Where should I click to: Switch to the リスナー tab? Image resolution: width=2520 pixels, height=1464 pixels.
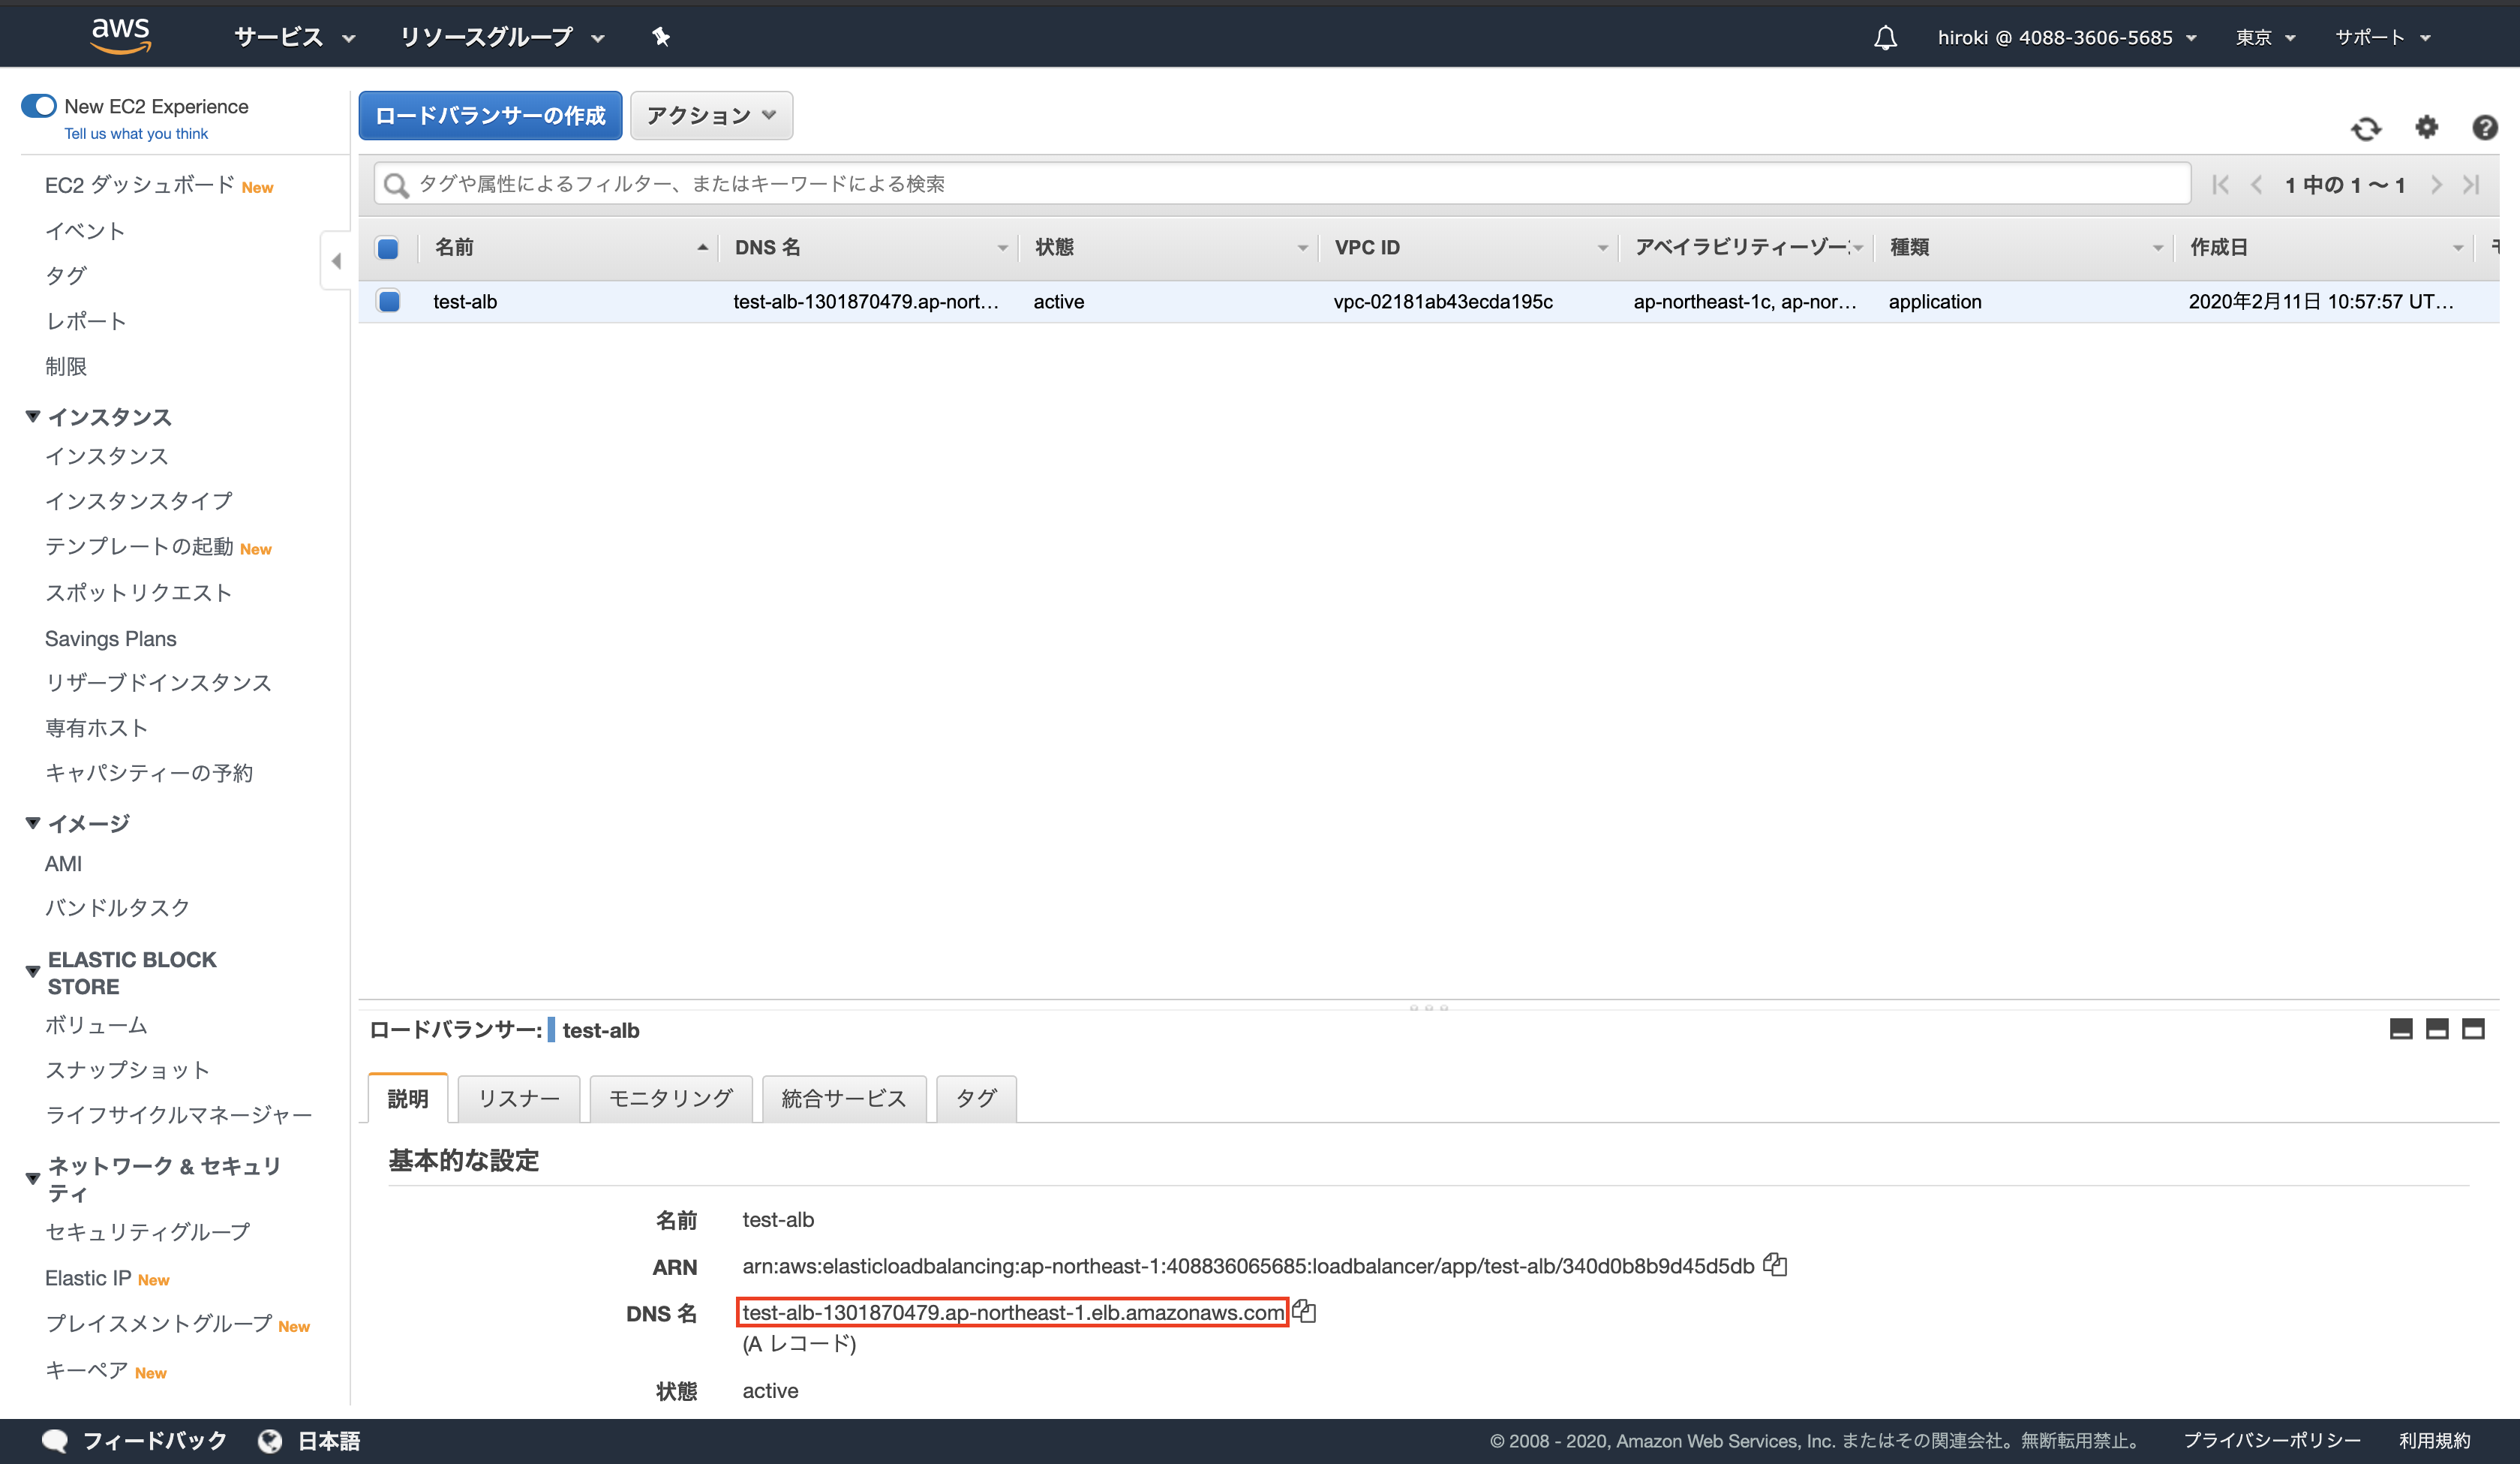[518, 1098]
